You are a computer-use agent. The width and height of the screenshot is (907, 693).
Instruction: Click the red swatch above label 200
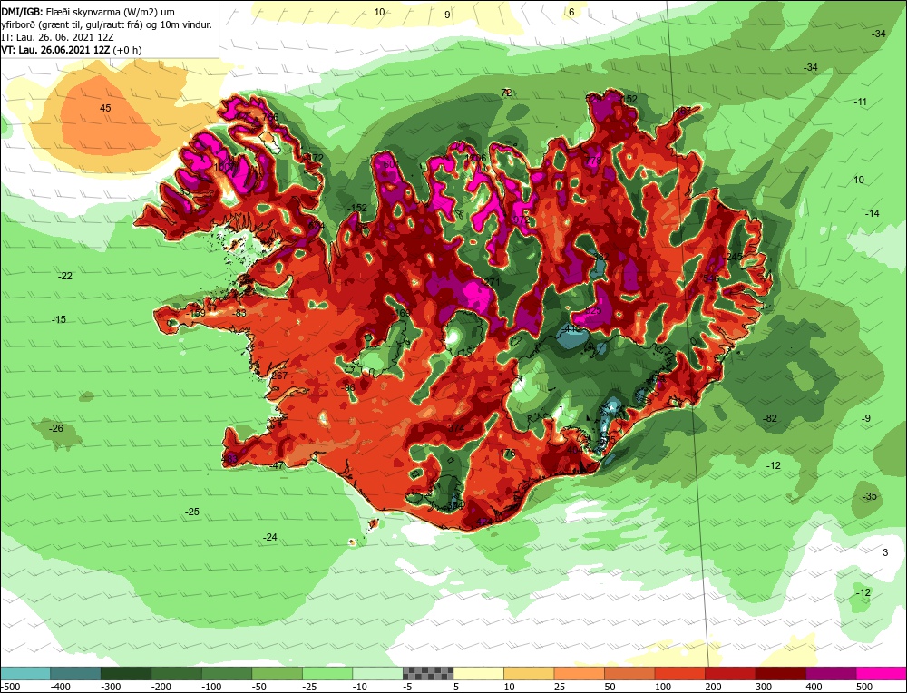point(730,673)
